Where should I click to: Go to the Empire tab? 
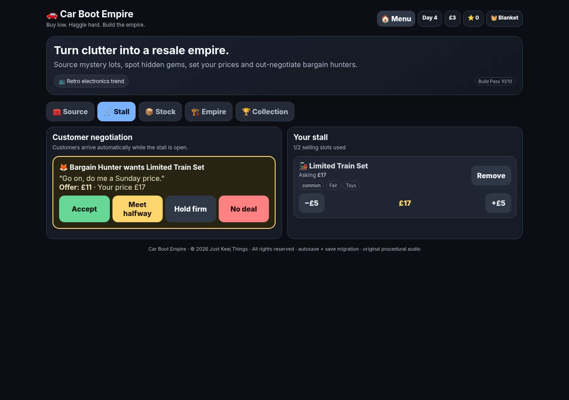pyautogui.click(x=209, y=112)
